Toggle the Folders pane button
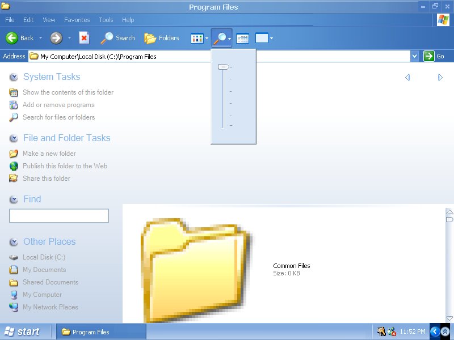Image resolution: width=454 pixels, height=340 pixels. [162, 38]
